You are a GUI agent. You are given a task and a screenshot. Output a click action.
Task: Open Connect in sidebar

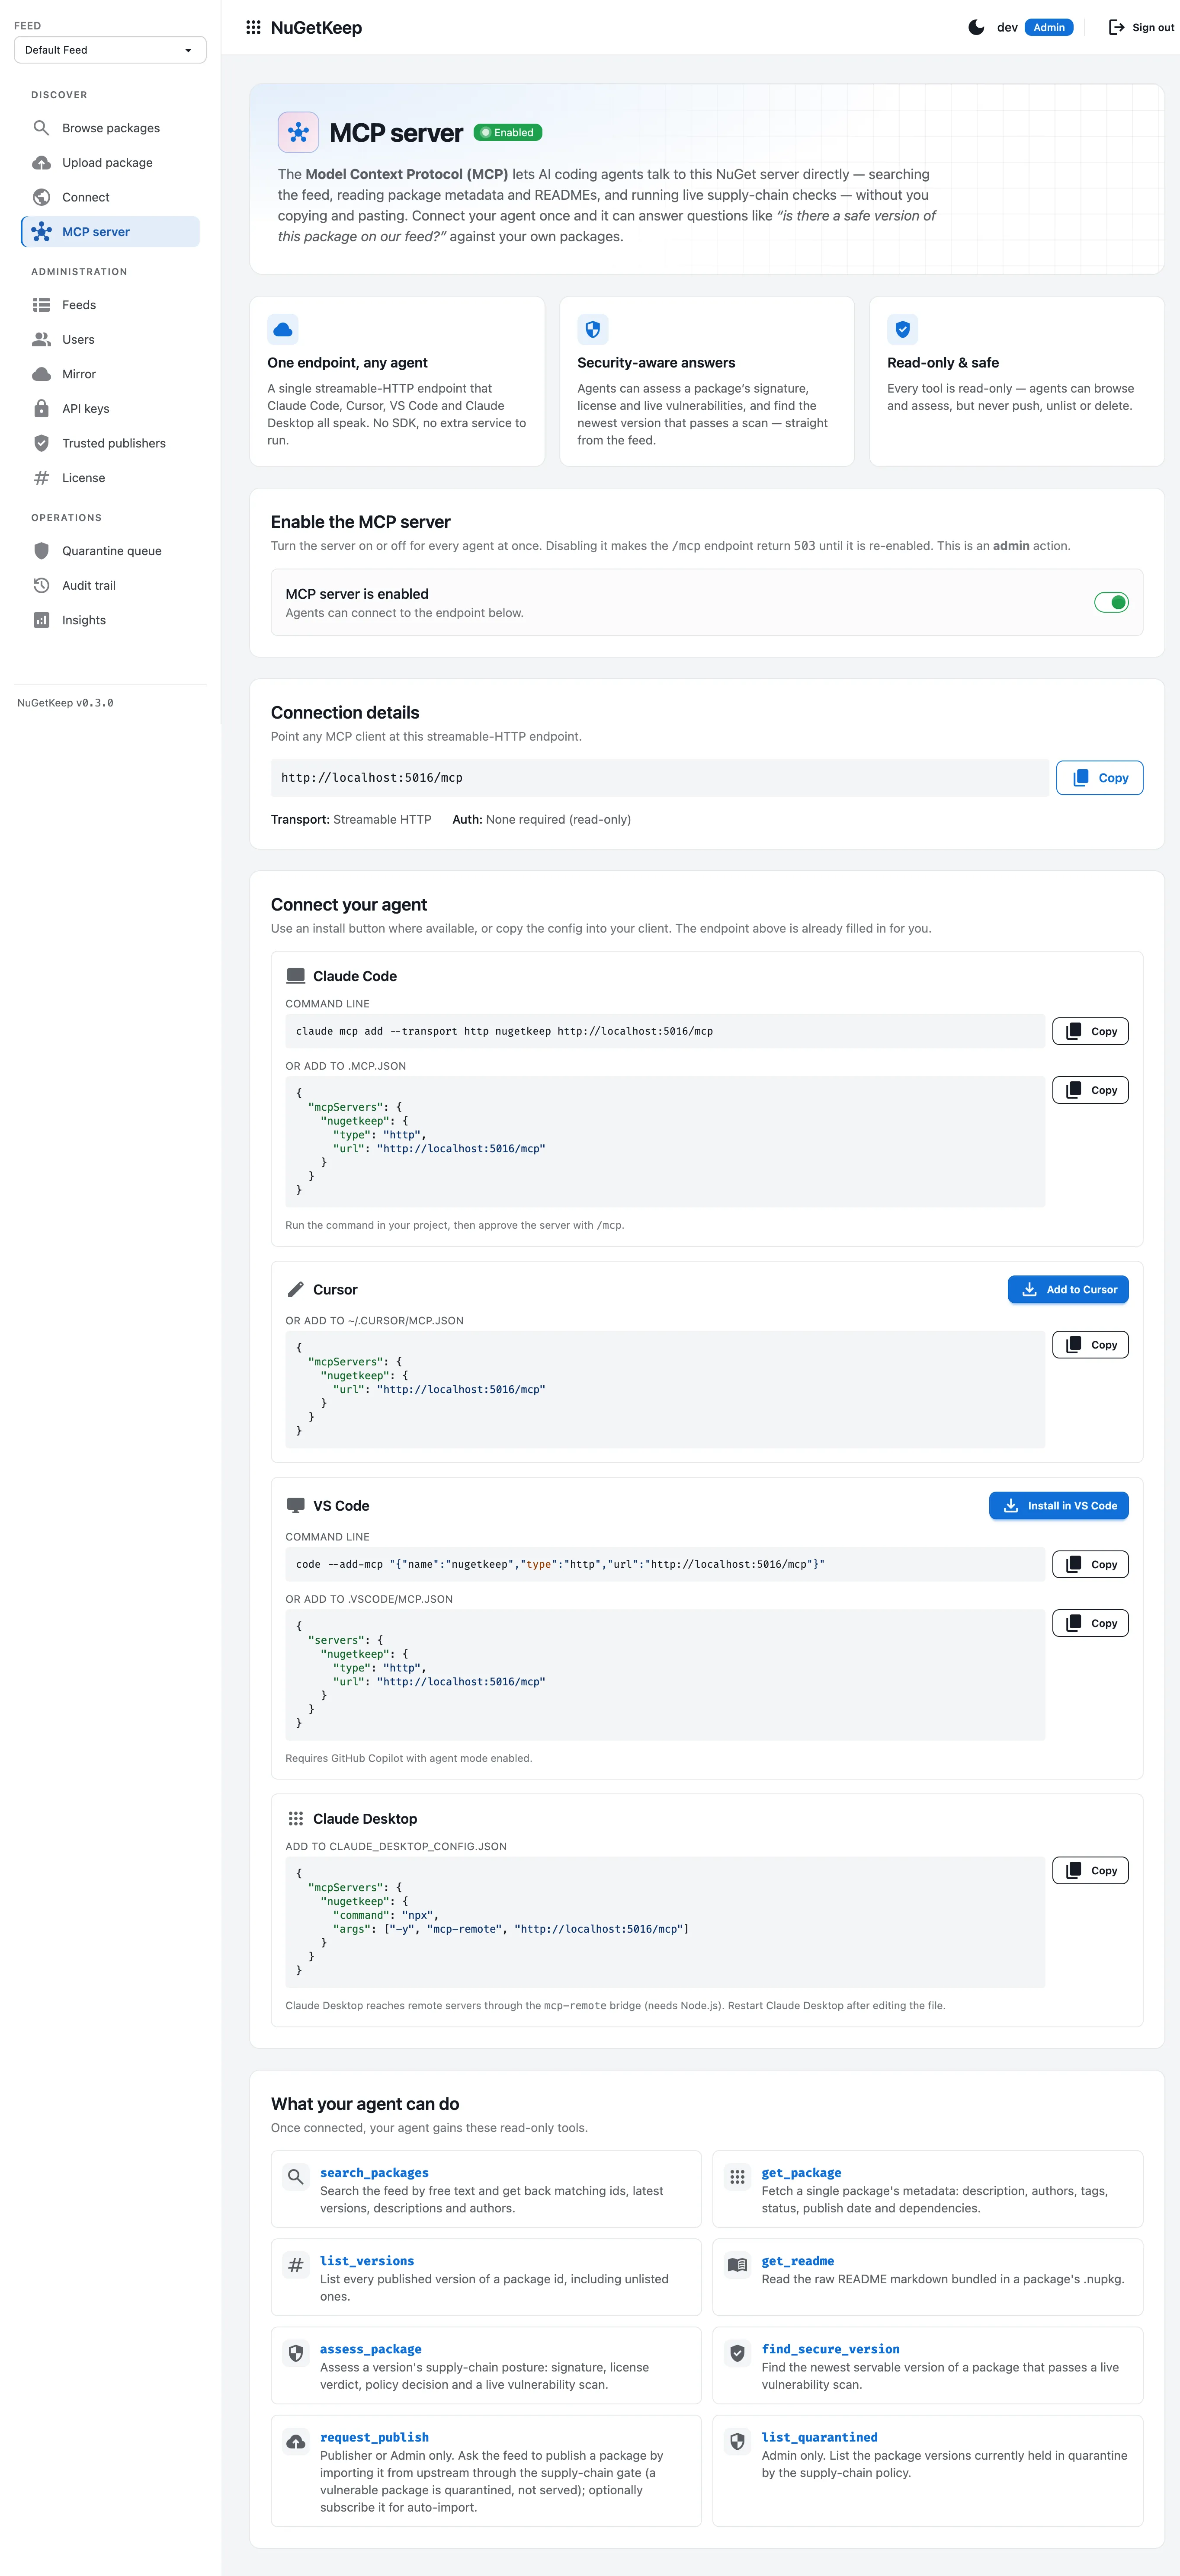click(x=110, y=197)
